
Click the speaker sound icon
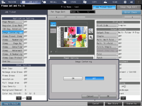point(132,2)
